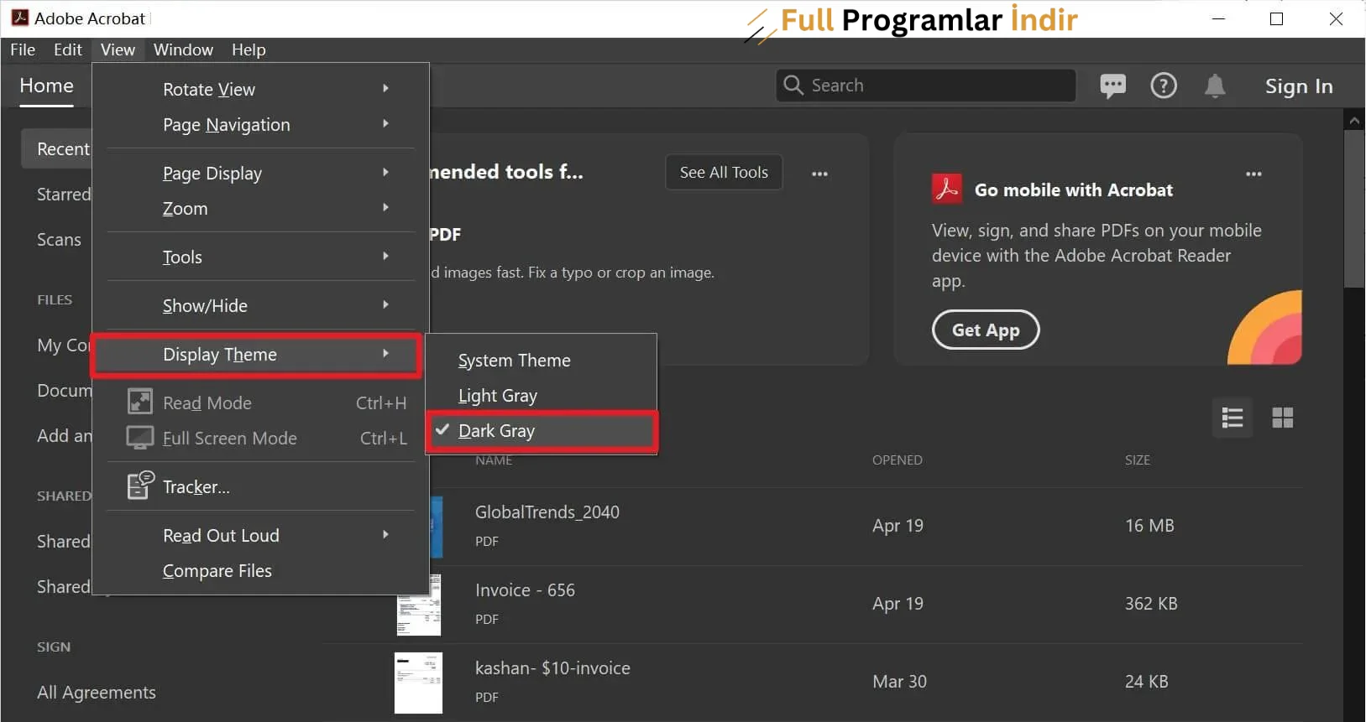Click the Sign In link
Viewport: 1366px width, 722px height.
[1299, 86]
